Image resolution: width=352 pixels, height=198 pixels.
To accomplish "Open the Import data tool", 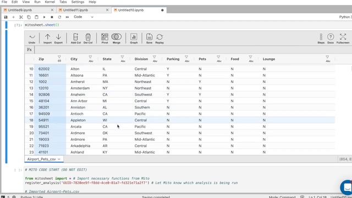I will coord(47,38).
